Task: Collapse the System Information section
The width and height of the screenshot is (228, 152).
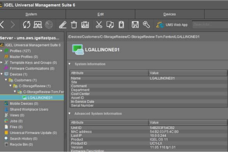Action: (x=69, y=64)
